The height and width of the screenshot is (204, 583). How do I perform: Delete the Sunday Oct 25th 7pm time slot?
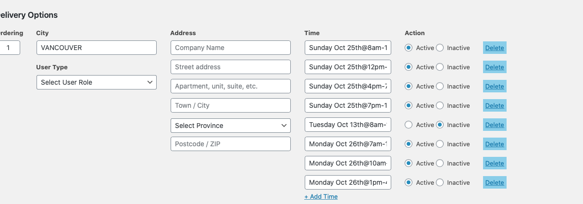pyautogui.click(x=495, y=105)
